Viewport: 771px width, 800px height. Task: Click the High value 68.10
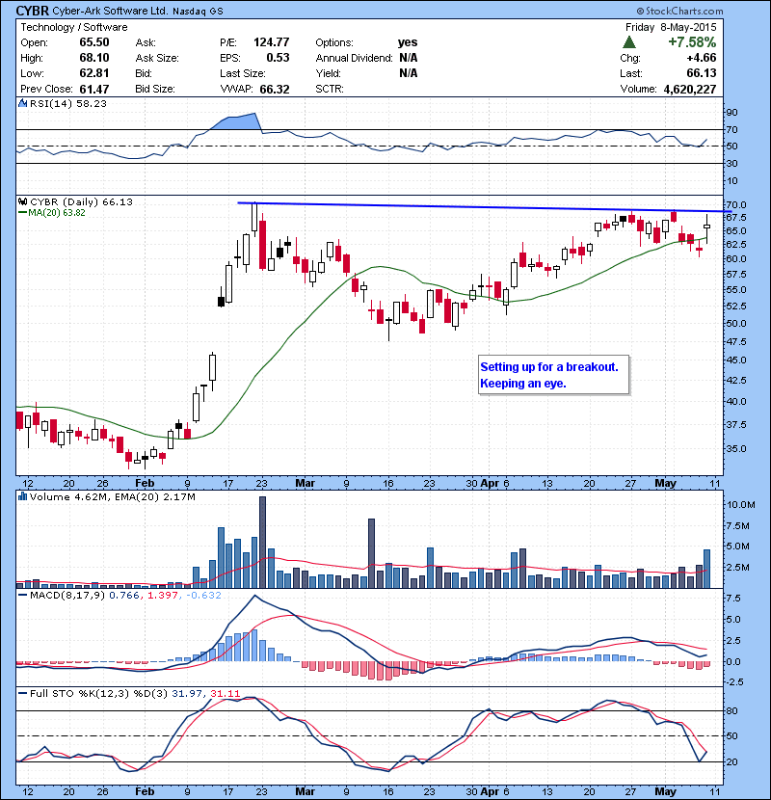[x=94, y=58]
